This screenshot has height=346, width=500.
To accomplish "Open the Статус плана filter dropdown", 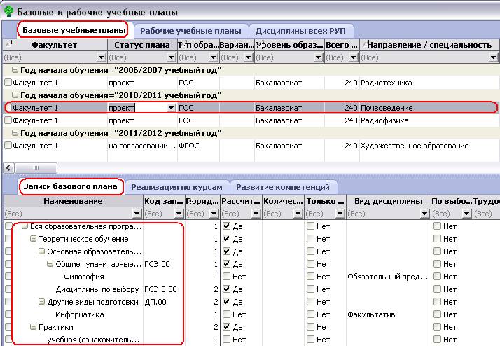I will (172, 57).
